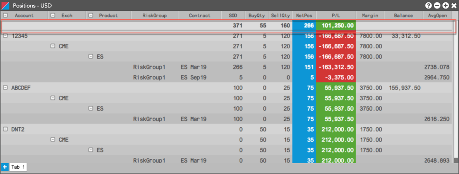The height and width of the screenshot is (174, 459).
Task: Add a new tab with blue plus
Action: (5, 167)
